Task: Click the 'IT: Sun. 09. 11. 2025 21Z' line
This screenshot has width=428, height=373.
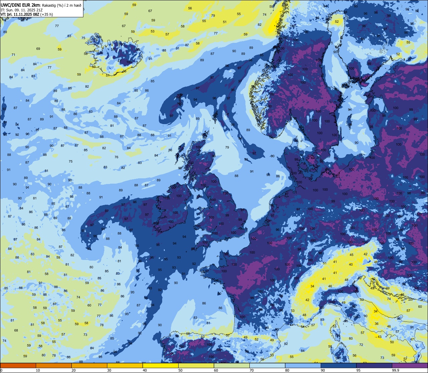Action: click(x=21, y=10)
